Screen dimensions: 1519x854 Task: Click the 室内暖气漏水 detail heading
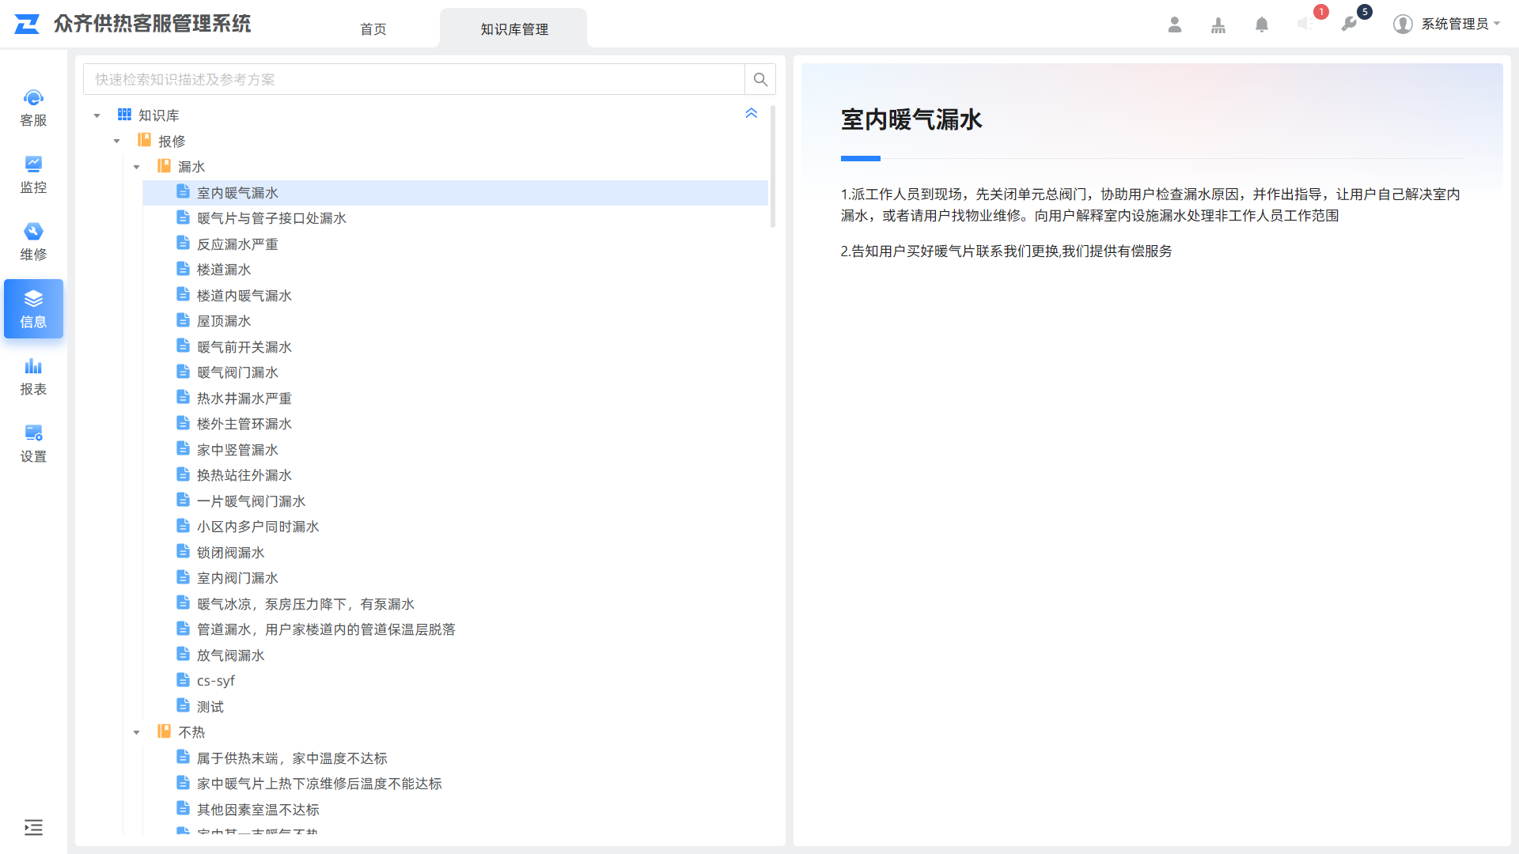(x=911, y=119)
